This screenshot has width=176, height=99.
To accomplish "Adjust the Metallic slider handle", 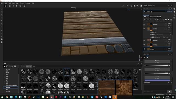I will tap(145, 66).
